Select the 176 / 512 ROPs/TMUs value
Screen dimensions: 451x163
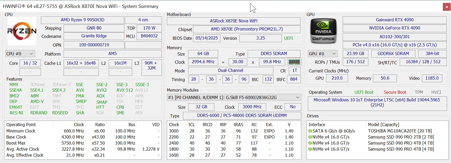click(x=355, y=62)
